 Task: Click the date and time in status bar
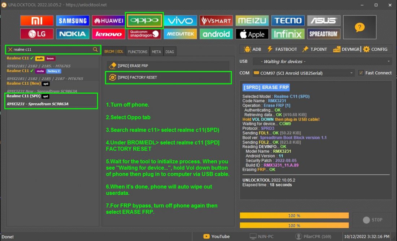(367, 236)
